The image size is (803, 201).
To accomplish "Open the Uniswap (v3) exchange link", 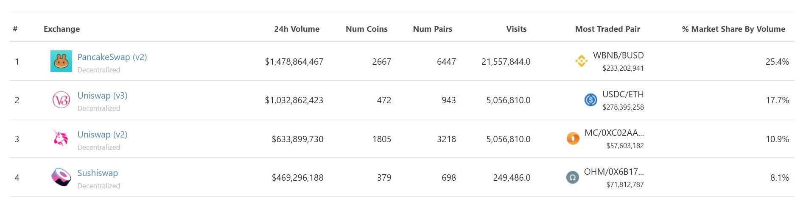I will coord(102,96).
